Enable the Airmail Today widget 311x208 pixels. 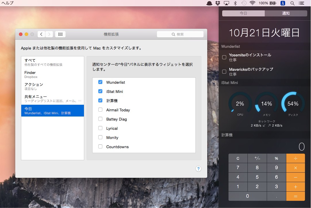tap(100, 110)
